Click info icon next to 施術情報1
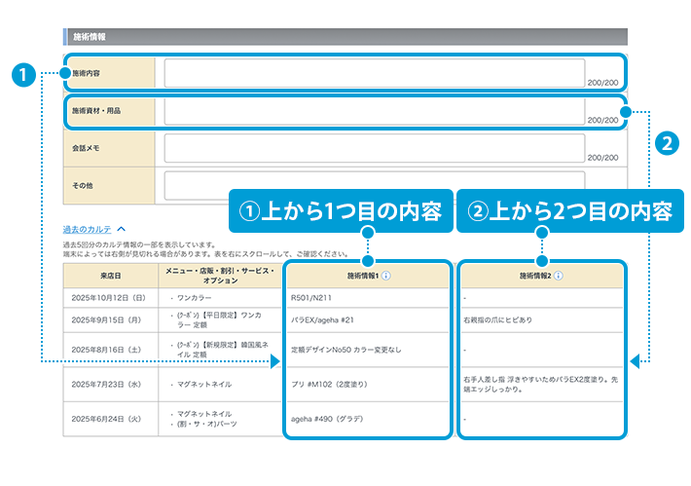Viewport: 691px width, 486px height. tap(386, 276)
